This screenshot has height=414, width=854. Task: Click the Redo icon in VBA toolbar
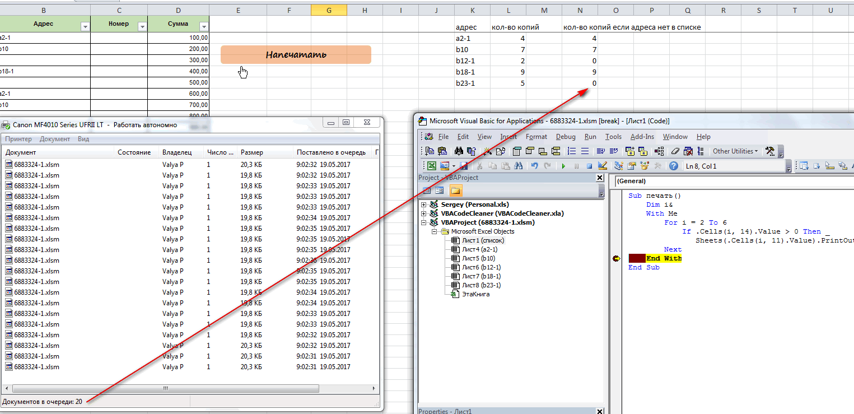pos(547,166)
